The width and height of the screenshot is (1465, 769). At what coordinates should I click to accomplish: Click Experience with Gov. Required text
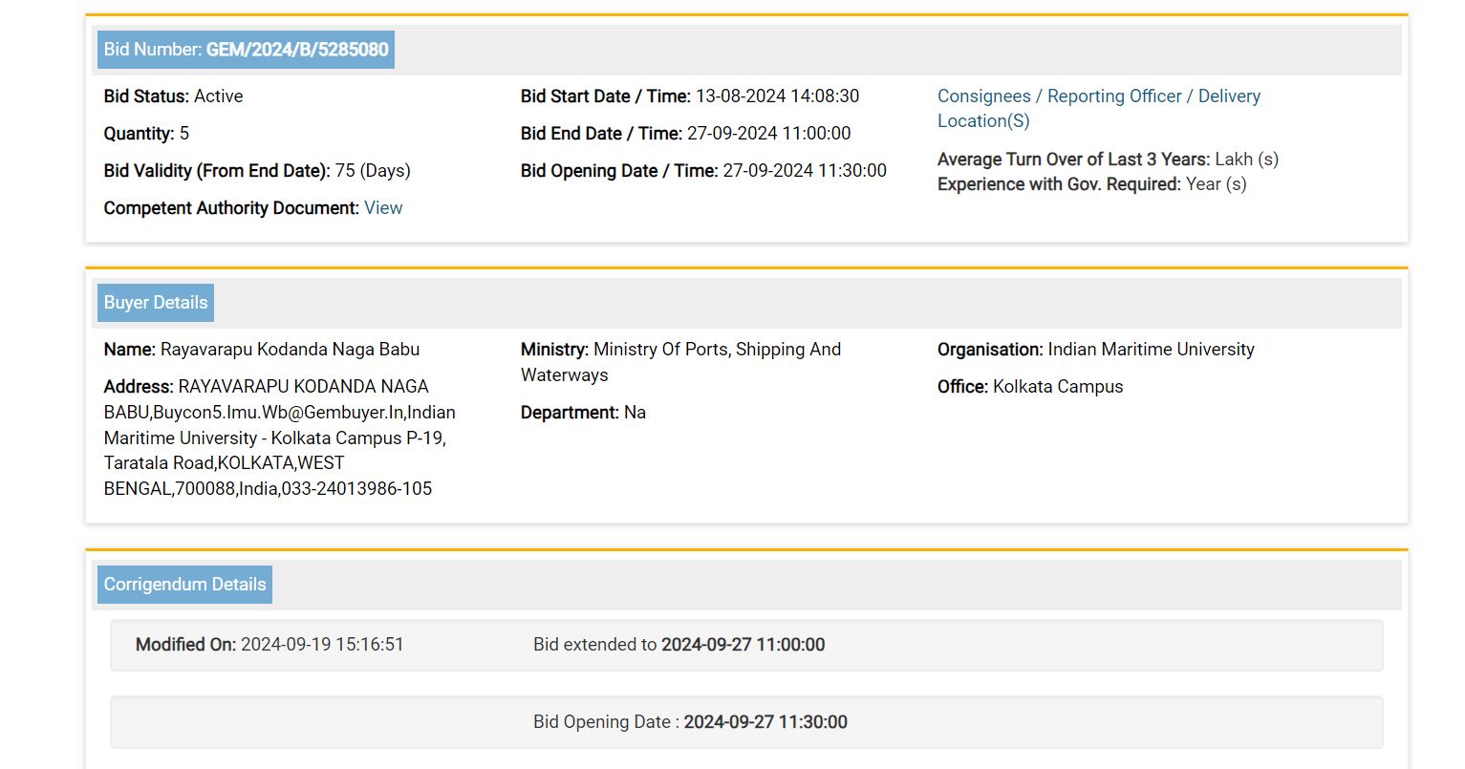1091,184
